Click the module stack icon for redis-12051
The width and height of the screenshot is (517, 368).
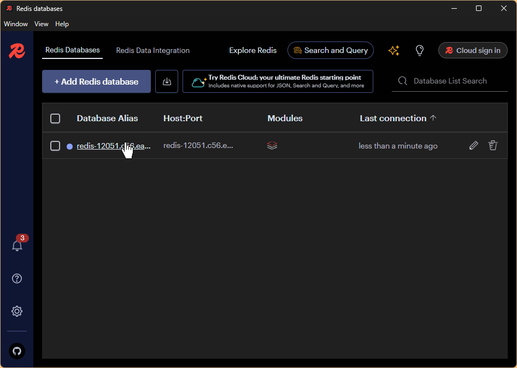272,145
